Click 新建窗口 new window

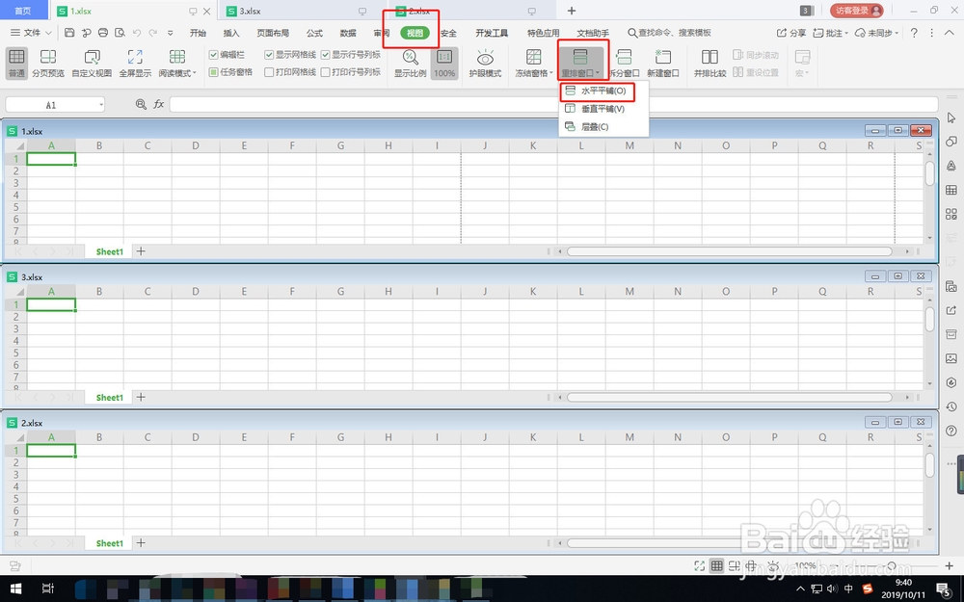coord(663,63)
